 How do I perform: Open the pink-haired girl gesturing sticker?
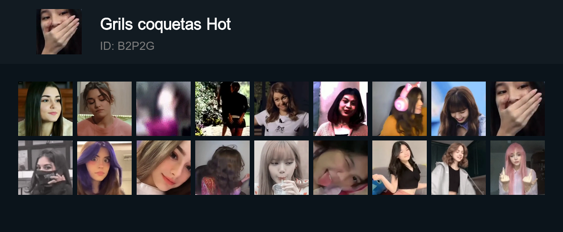tap(518, 168)
